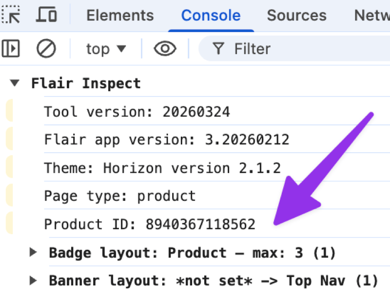The width and height of the screenshot is (390, 299).
Task: Click the Flair app version log line
Action: tap(166, 140)
